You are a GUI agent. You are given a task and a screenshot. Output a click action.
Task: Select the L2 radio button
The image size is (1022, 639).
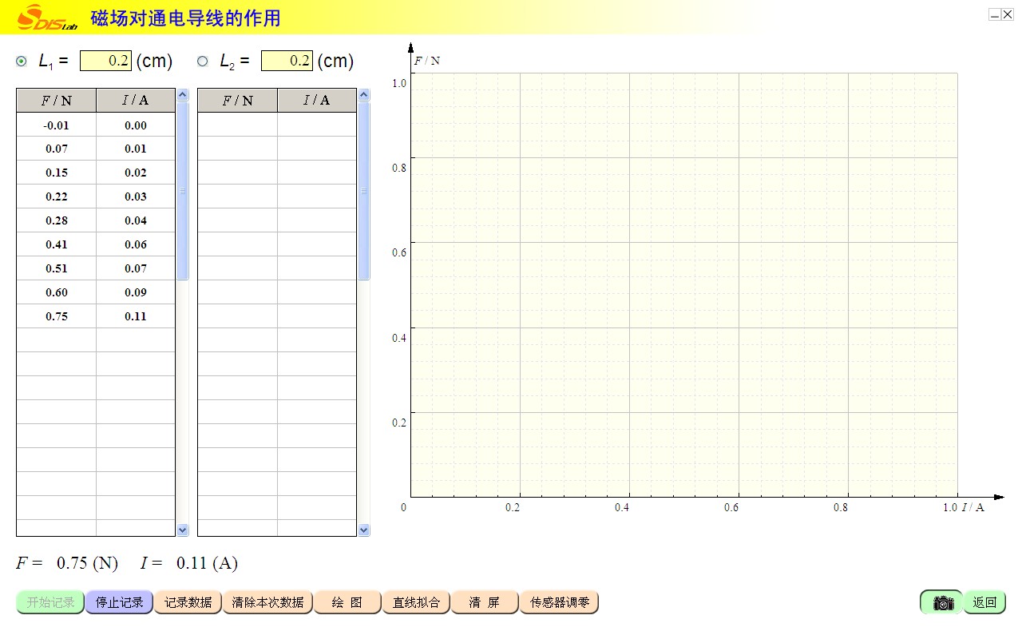(203, 61)
